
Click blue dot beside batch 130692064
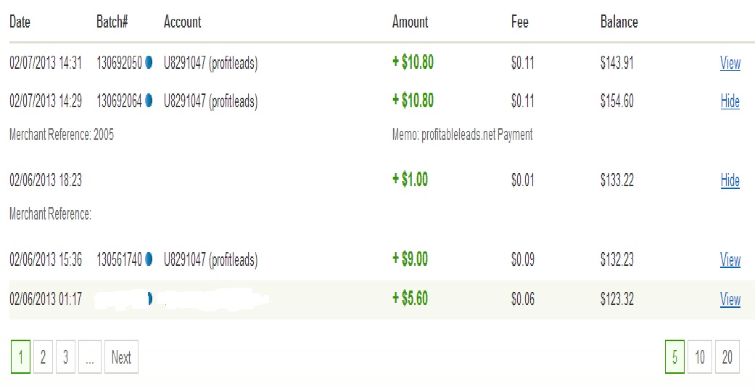pos(149,101)
